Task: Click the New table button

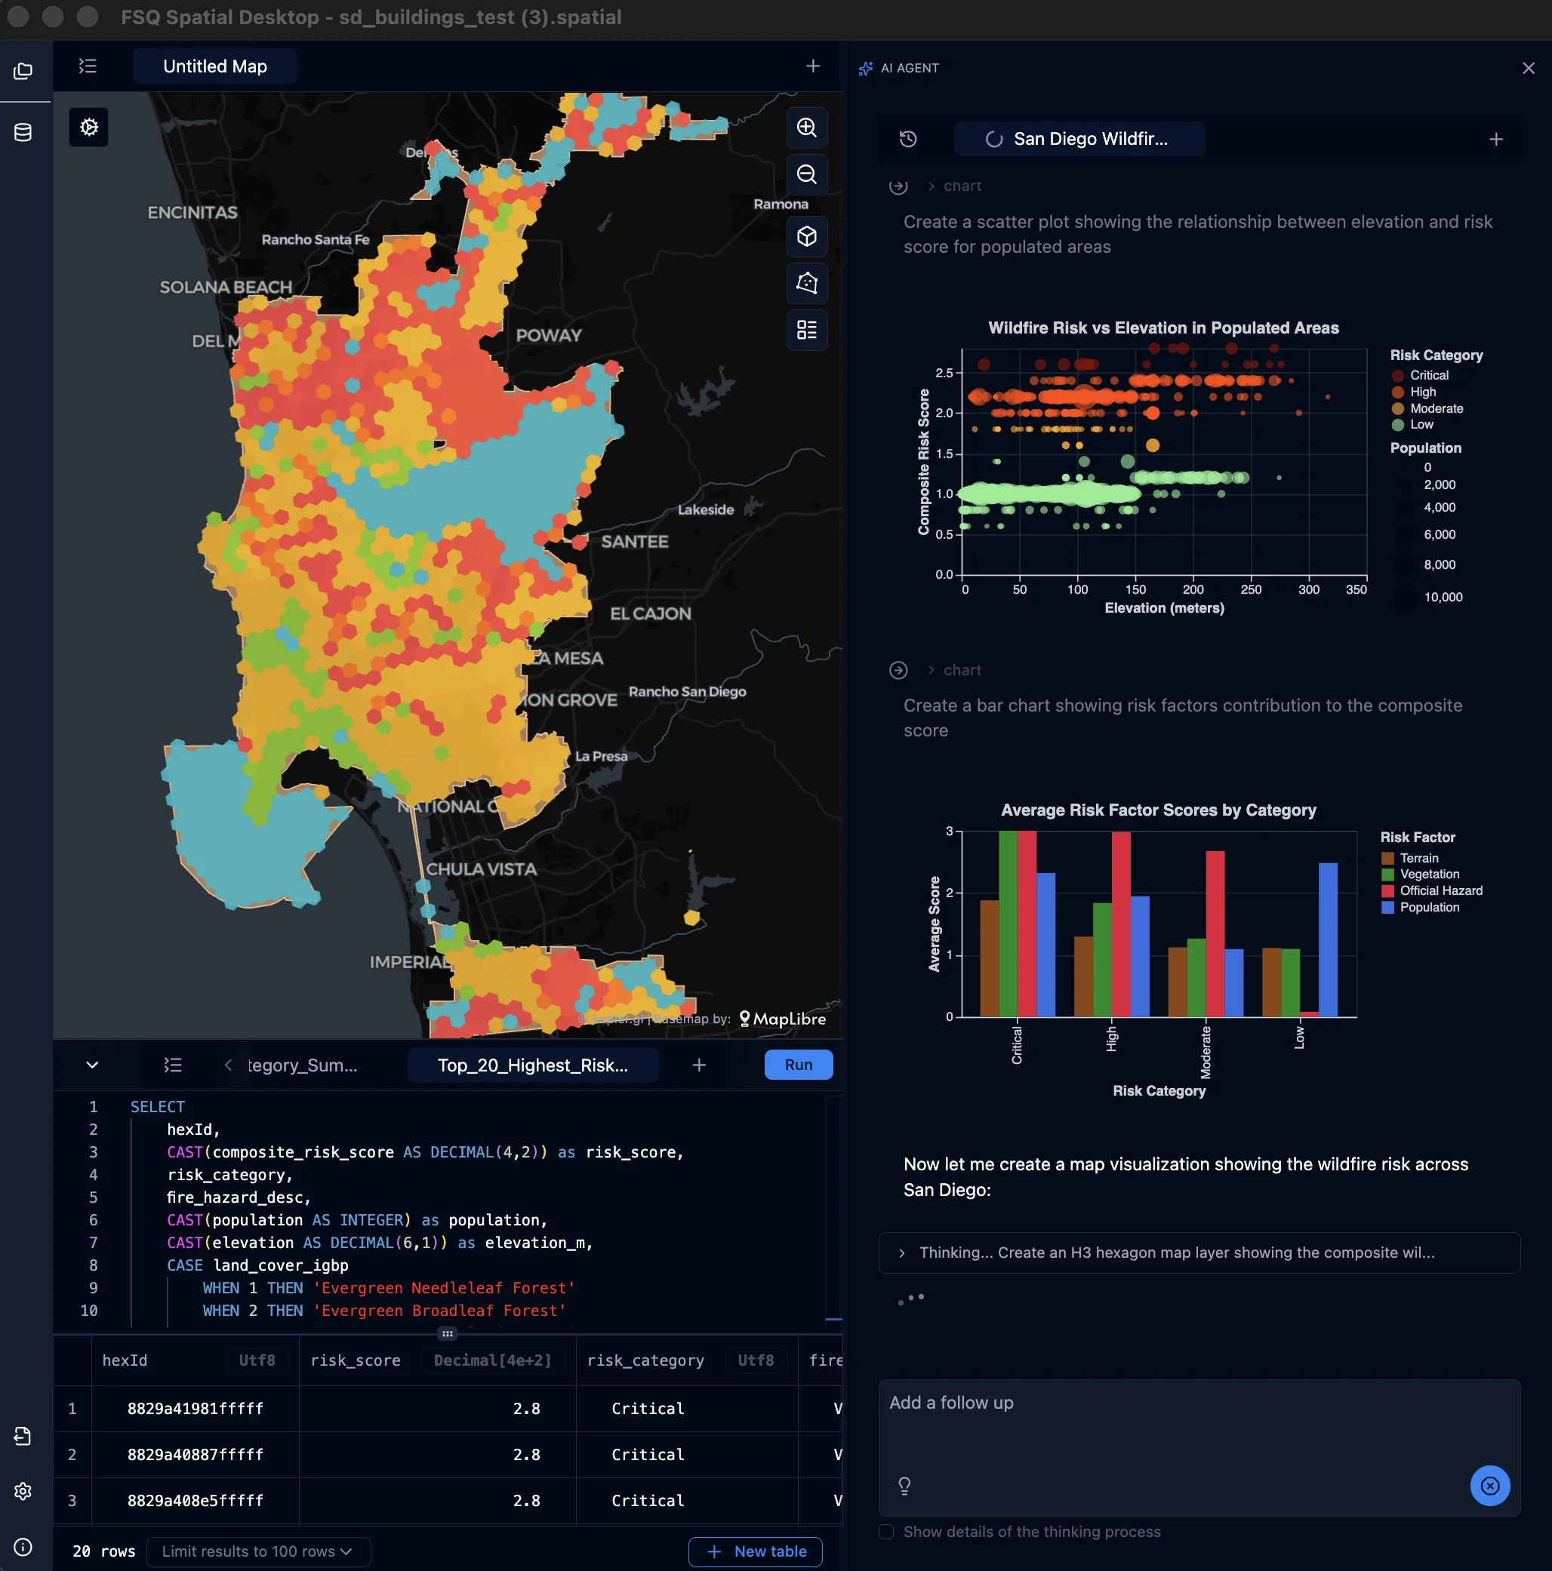Action: (x=755, y=1551)
